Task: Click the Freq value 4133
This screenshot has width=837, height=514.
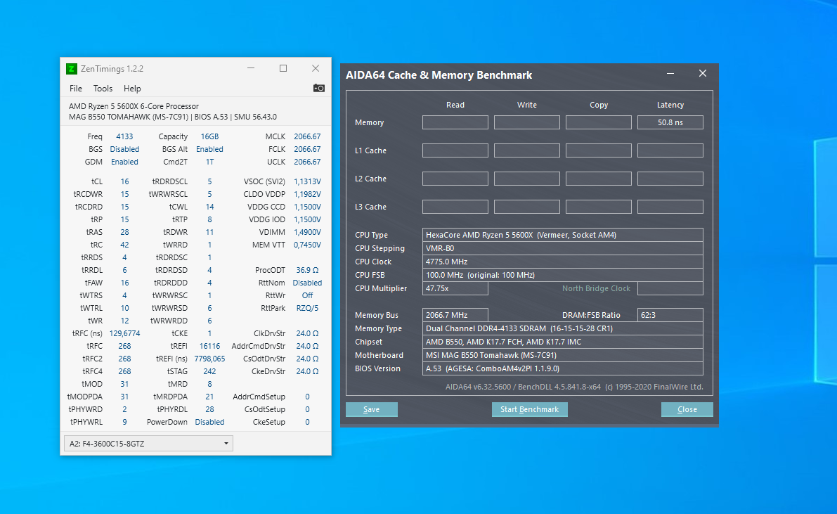Action: (x=124, y=137)
